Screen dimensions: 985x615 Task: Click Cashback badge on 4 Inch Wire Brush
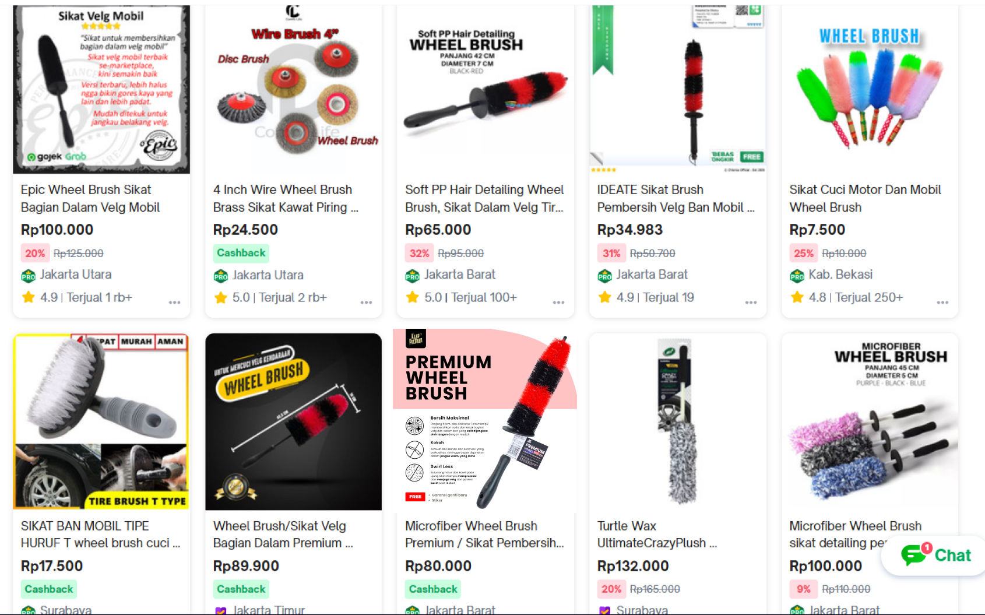241,253
